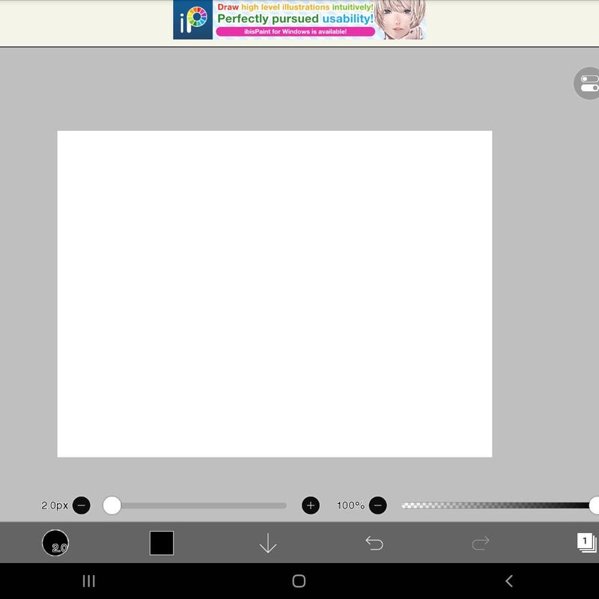Decrease opacity with the minus button
599x599 pixels.
(x=378, y=505)
